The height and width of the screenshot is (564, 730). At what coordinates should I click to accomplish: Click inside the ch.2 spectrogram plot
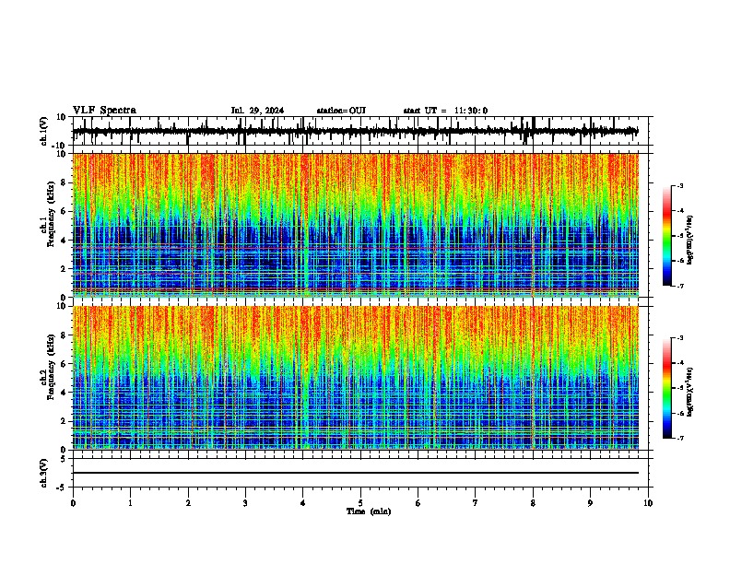click(x=356, y=378)
